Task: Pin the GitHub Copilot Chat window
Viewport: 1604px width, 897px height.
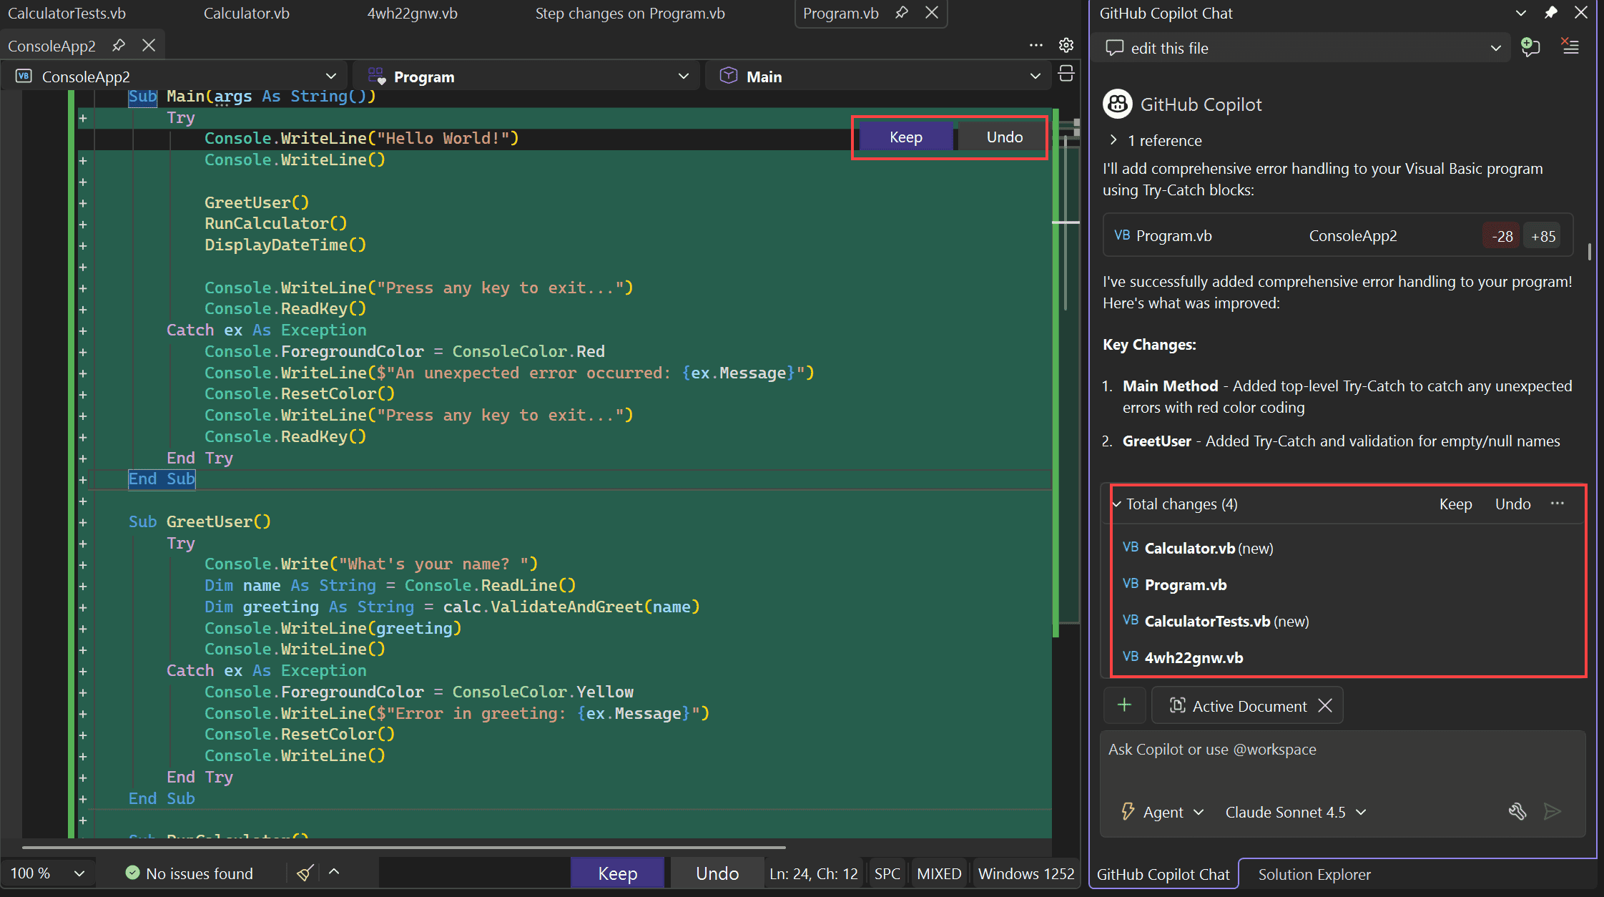Action: (1550, 12)
